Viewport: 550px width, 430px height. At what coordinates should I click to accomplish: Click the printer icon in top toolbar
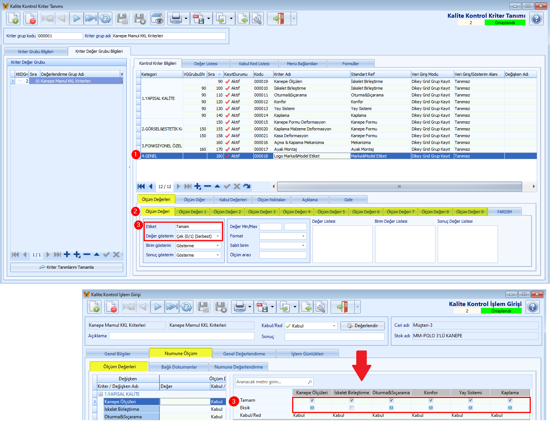(176, 18)
